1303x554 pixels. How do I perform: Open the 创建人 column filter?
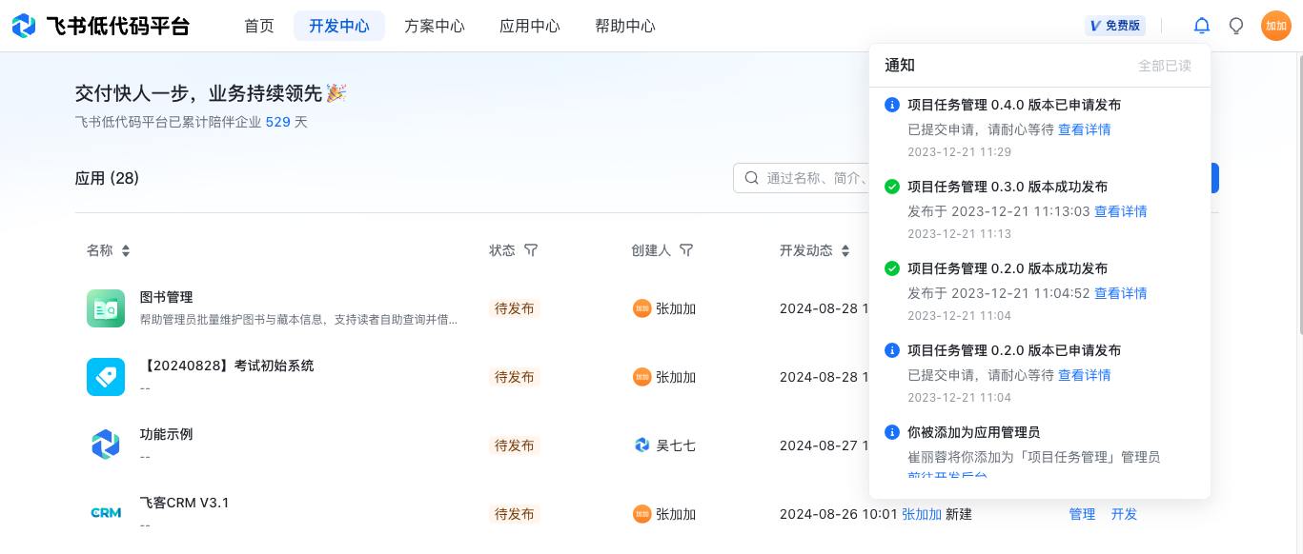(686, 250)
